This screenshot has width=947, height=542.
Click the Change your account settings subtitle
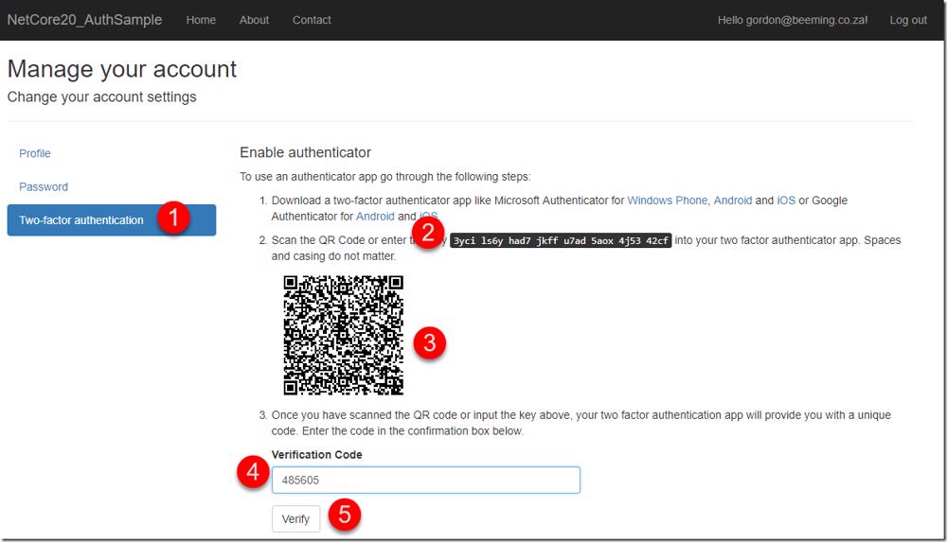tap(101, 97)
